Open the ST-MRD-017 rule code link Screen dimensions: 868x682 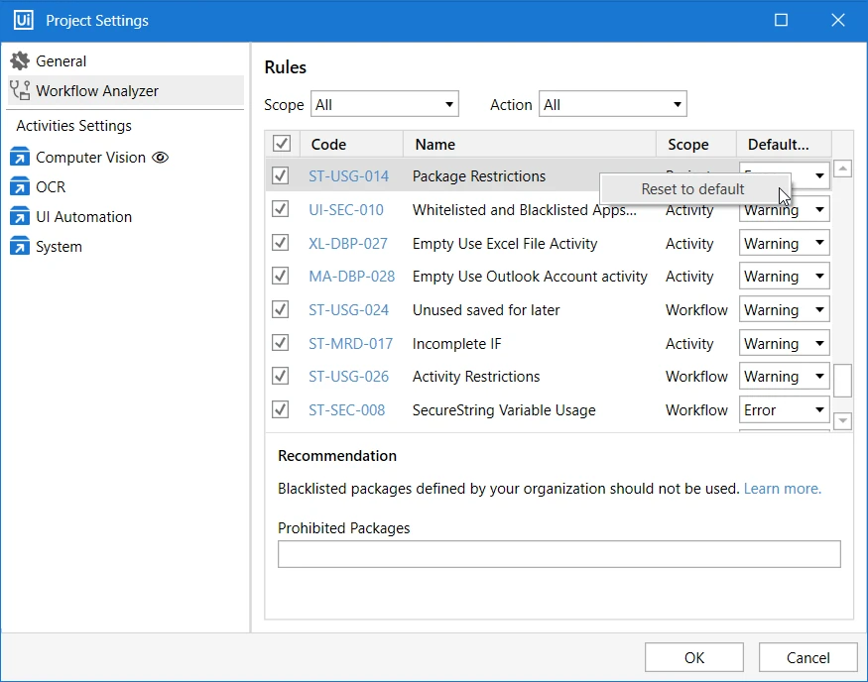click(x=351, y=344)
